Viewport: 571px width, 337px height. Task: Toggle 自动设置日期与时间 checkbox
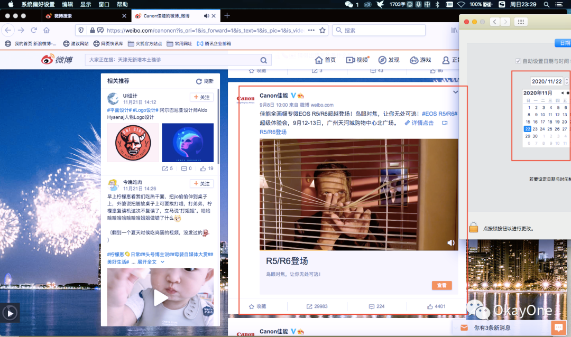(x=518, y=61)
